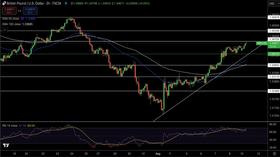Viewport: 280px width, 157px height.
Task: Select the 1.32469 horizontal line price label
Action: tap(274, 91)
